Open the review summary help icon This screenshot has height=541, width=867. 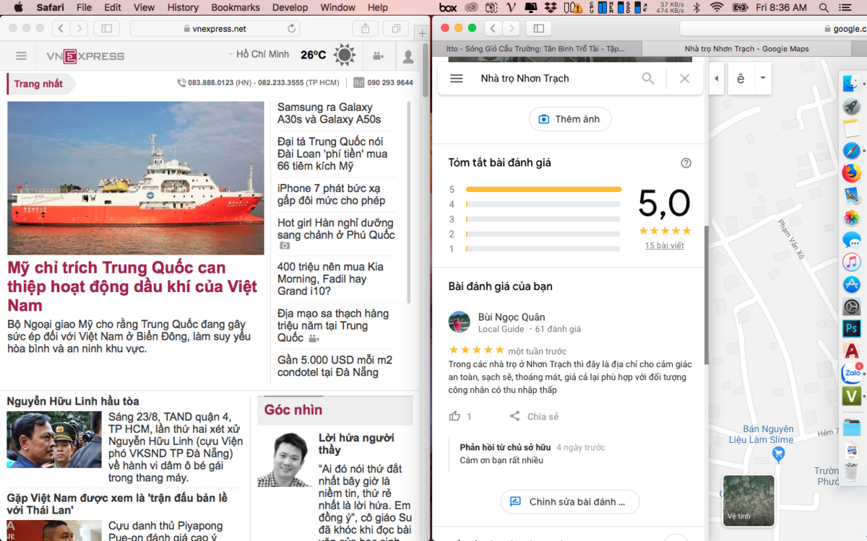tap(686, 163)
